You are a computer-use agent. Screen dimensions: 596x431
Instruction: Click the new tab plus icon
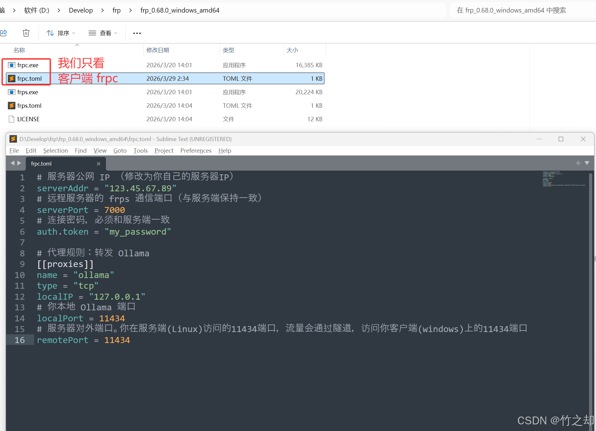(578, 163)
